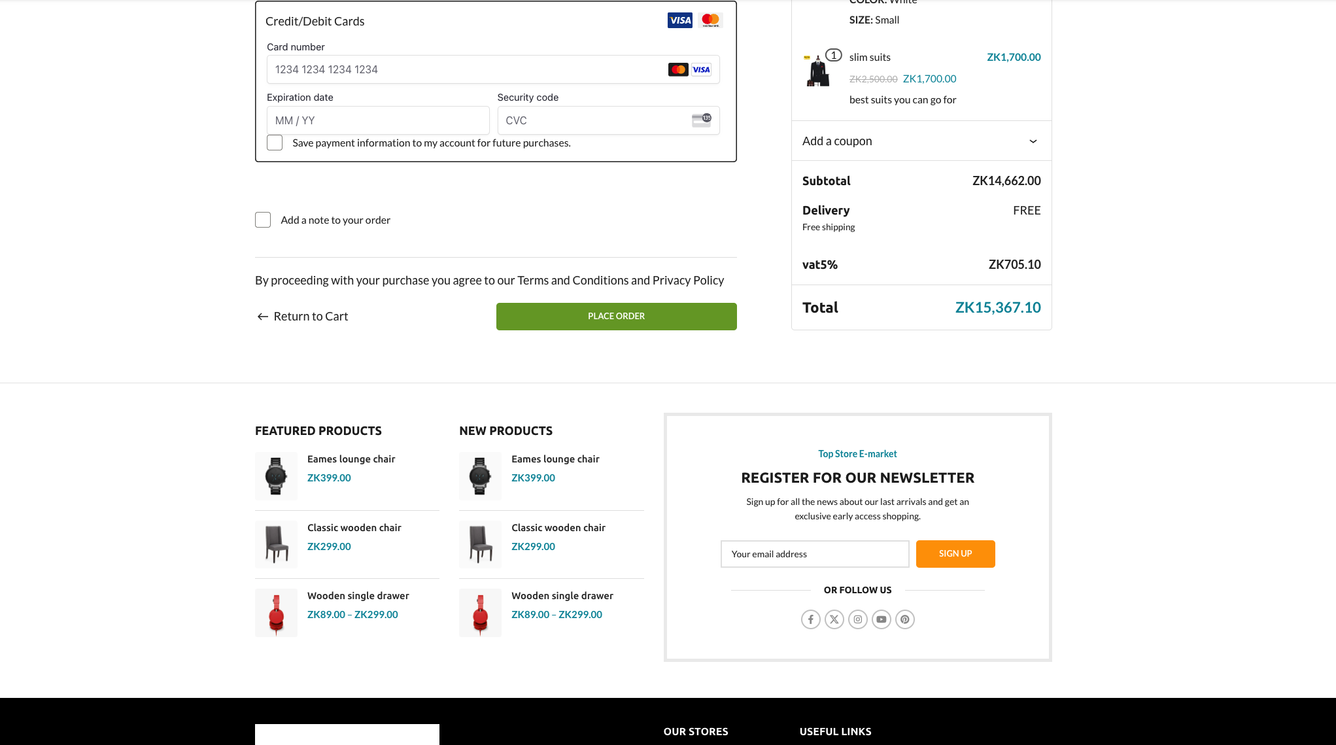Open the slim suits product thumbnail

(x=817, y=71)
